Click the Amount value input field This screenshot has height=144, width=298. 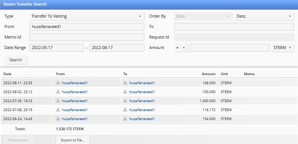(x=230, y=48)
